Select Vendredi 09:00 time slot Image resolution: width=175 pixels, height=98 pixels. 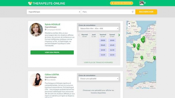(x=103, y=41)
